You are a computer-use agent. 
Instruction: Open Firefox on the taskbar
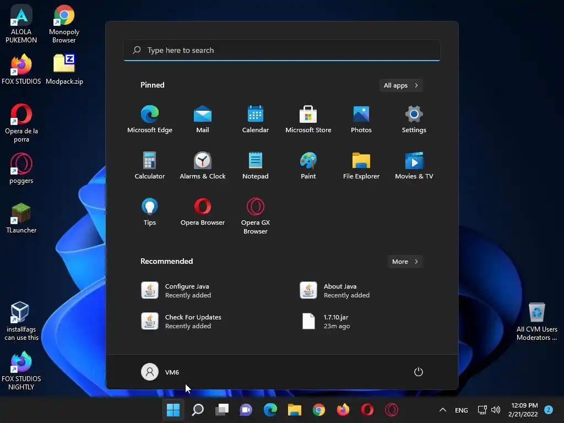[343, 410]
